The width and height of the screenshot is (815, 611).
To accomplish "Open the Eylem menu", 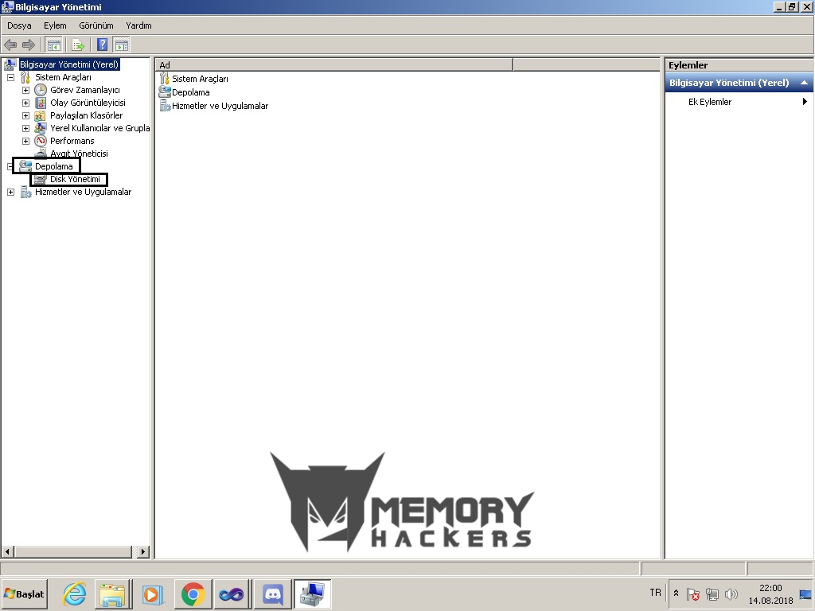I will (55, 25).
